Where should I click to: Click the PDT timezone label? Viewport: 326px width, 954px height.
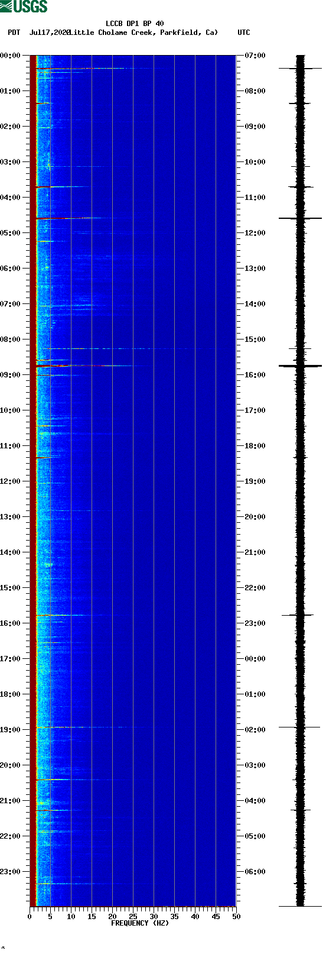coord(14,33)
